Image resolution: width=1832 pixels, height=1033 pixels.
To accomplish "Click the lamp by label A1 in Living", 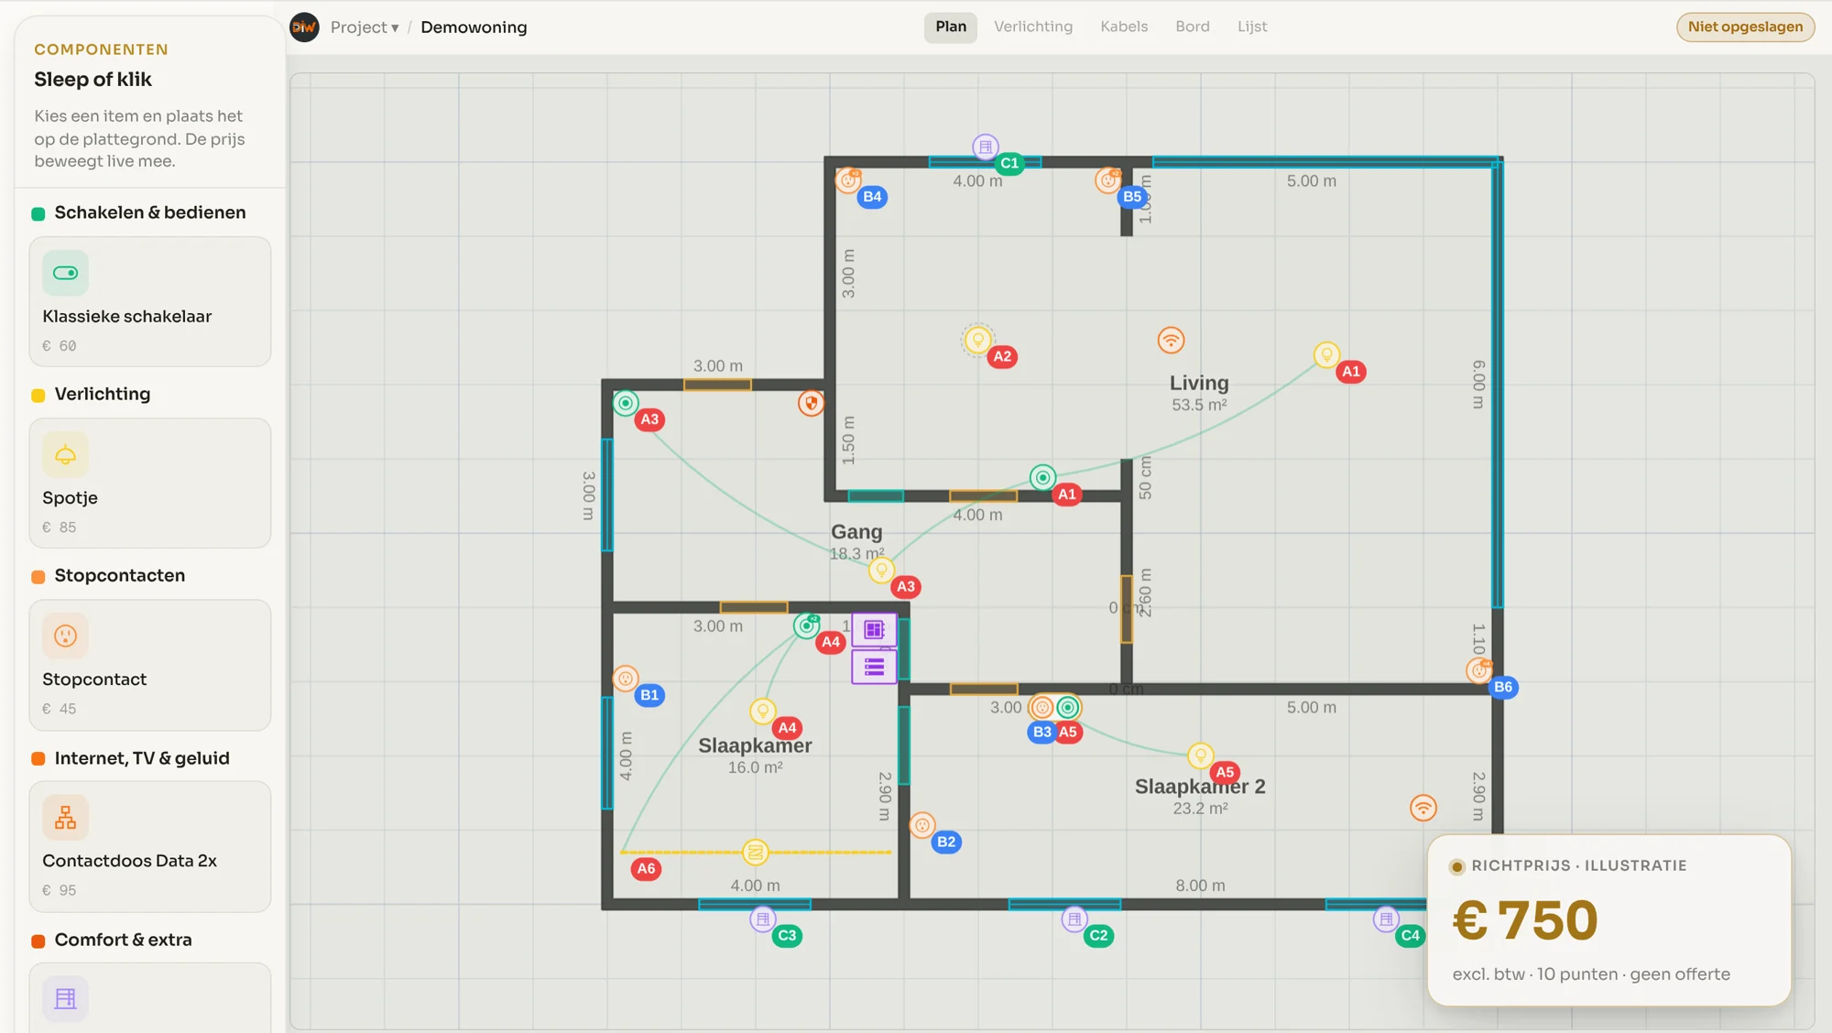I will [1326, 354].
